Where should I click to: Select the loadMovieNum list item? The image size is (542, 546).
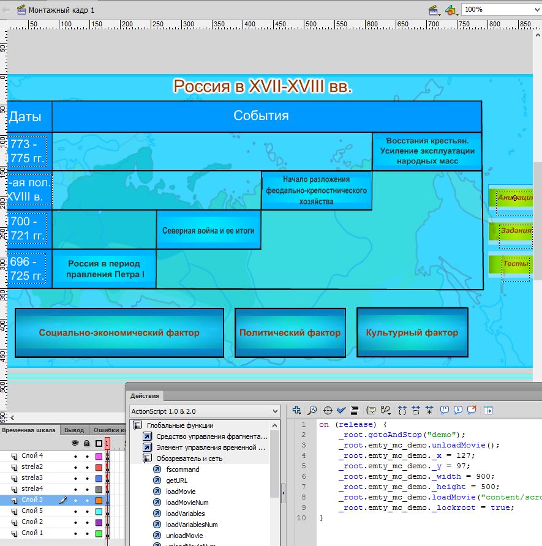coord(187,503)
